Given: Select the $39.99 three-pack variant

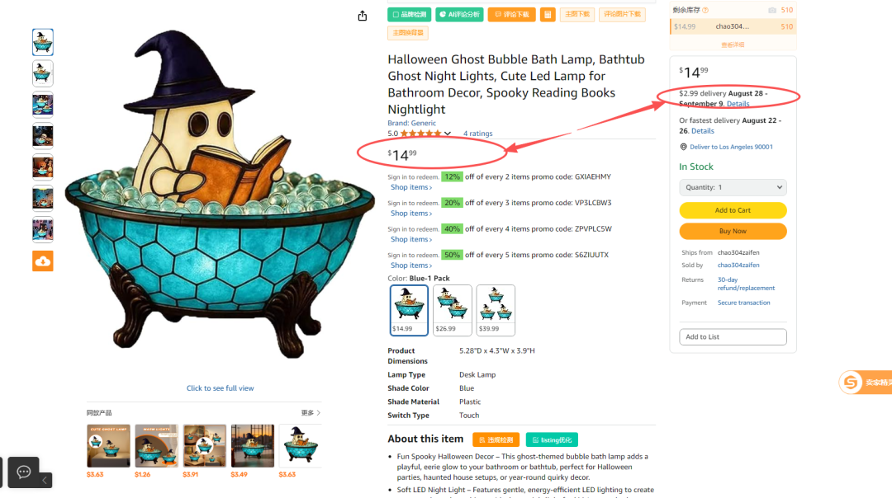Looking at the screenshot, I should (x=496, y=310).
